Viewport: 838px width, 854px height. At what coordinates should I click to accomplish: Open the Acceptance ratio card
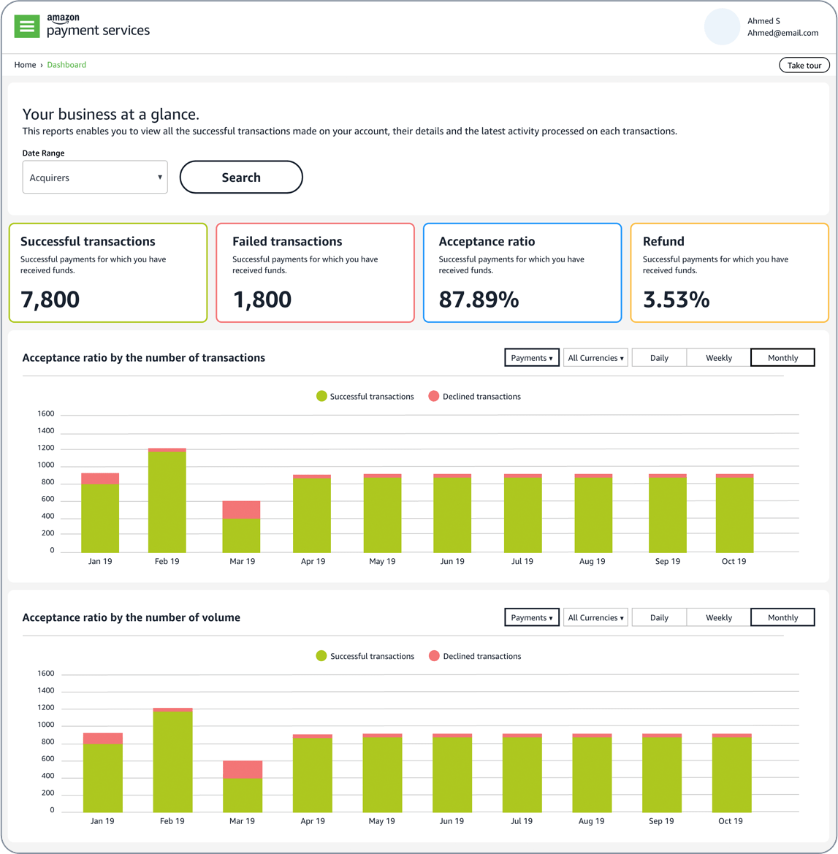pyautogui.click(x=522, y=272)
